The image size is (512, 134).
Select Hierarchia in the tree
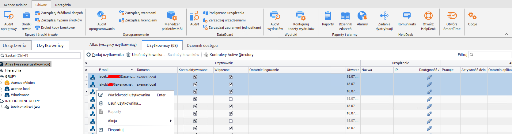click(13, 70)
